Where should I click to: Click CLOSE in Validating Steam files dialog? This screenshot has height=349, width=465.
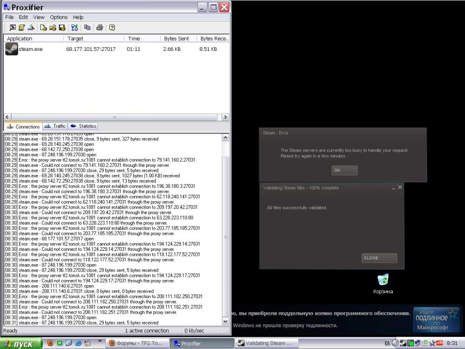coord(379,258)
